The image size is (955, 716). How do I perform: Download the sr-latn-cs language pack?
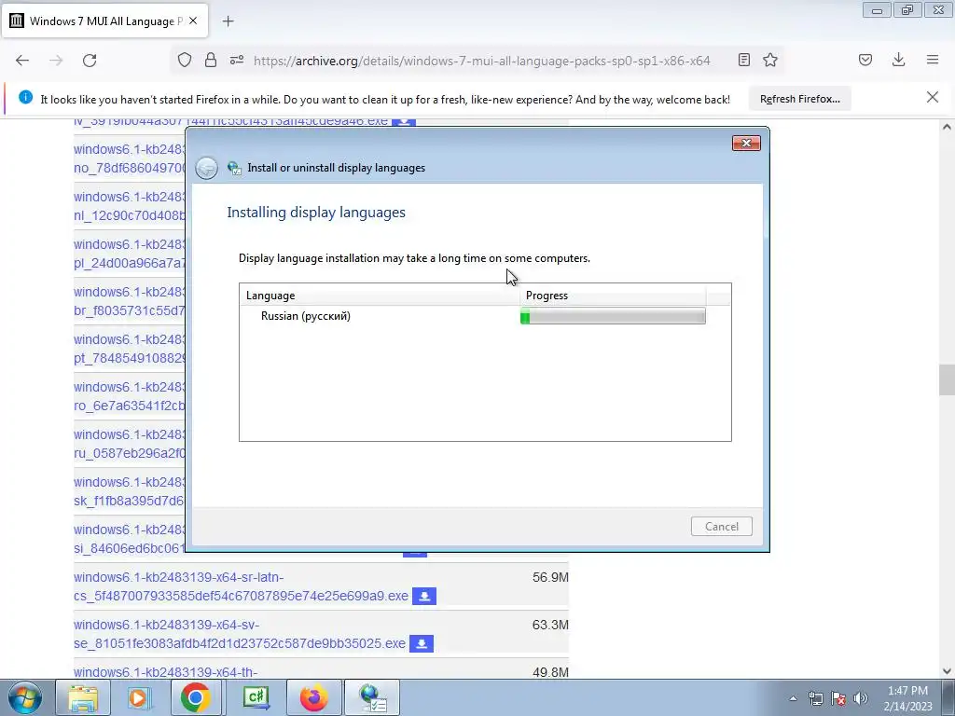(x=424, y=596)
